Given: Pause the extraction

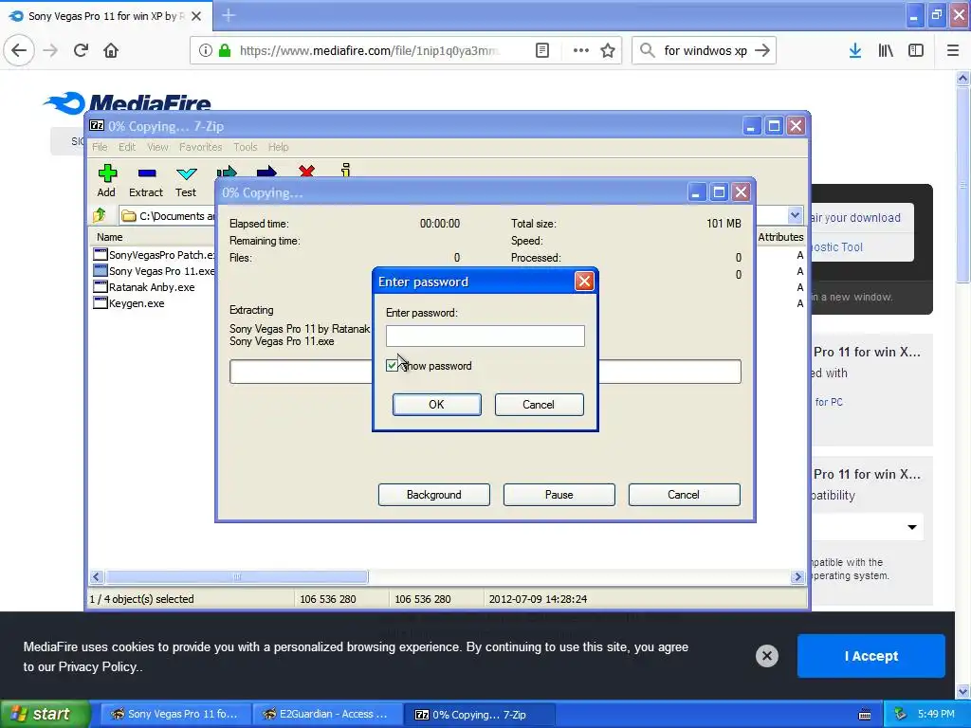Looking at the screenshot, I should (559, 495).
